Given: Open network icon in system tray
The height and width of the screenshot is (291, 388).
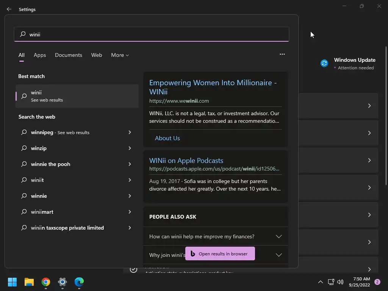Looking at the screenshot, I should click(x=331, y=282).
